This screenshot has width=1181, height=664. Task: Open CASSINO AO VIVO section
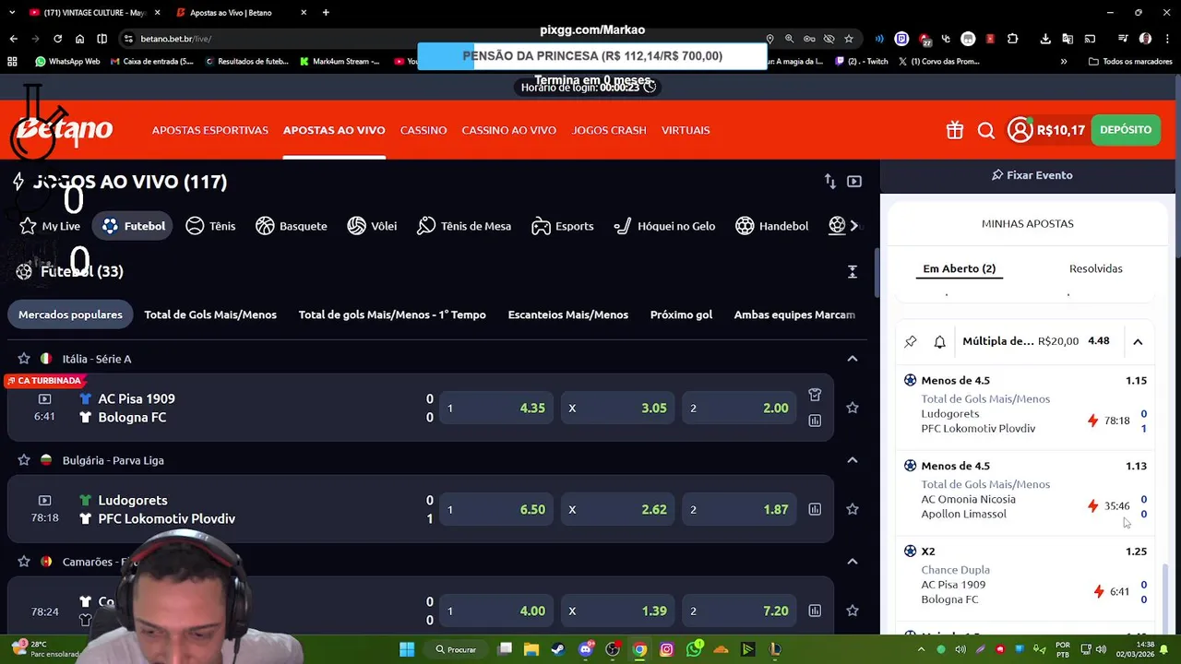(x=509, y=130)
